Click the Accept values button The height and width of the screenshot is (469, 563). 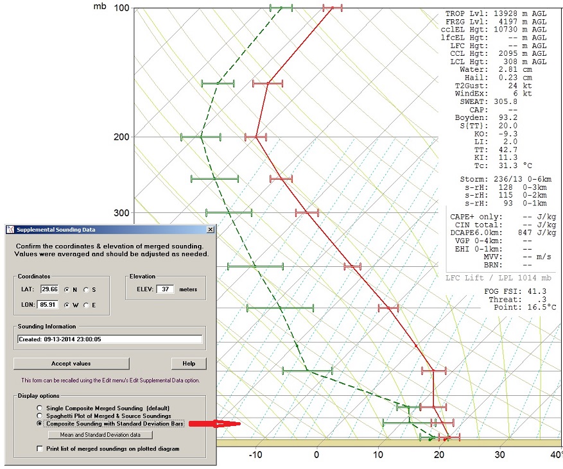(x=71, y=364)
